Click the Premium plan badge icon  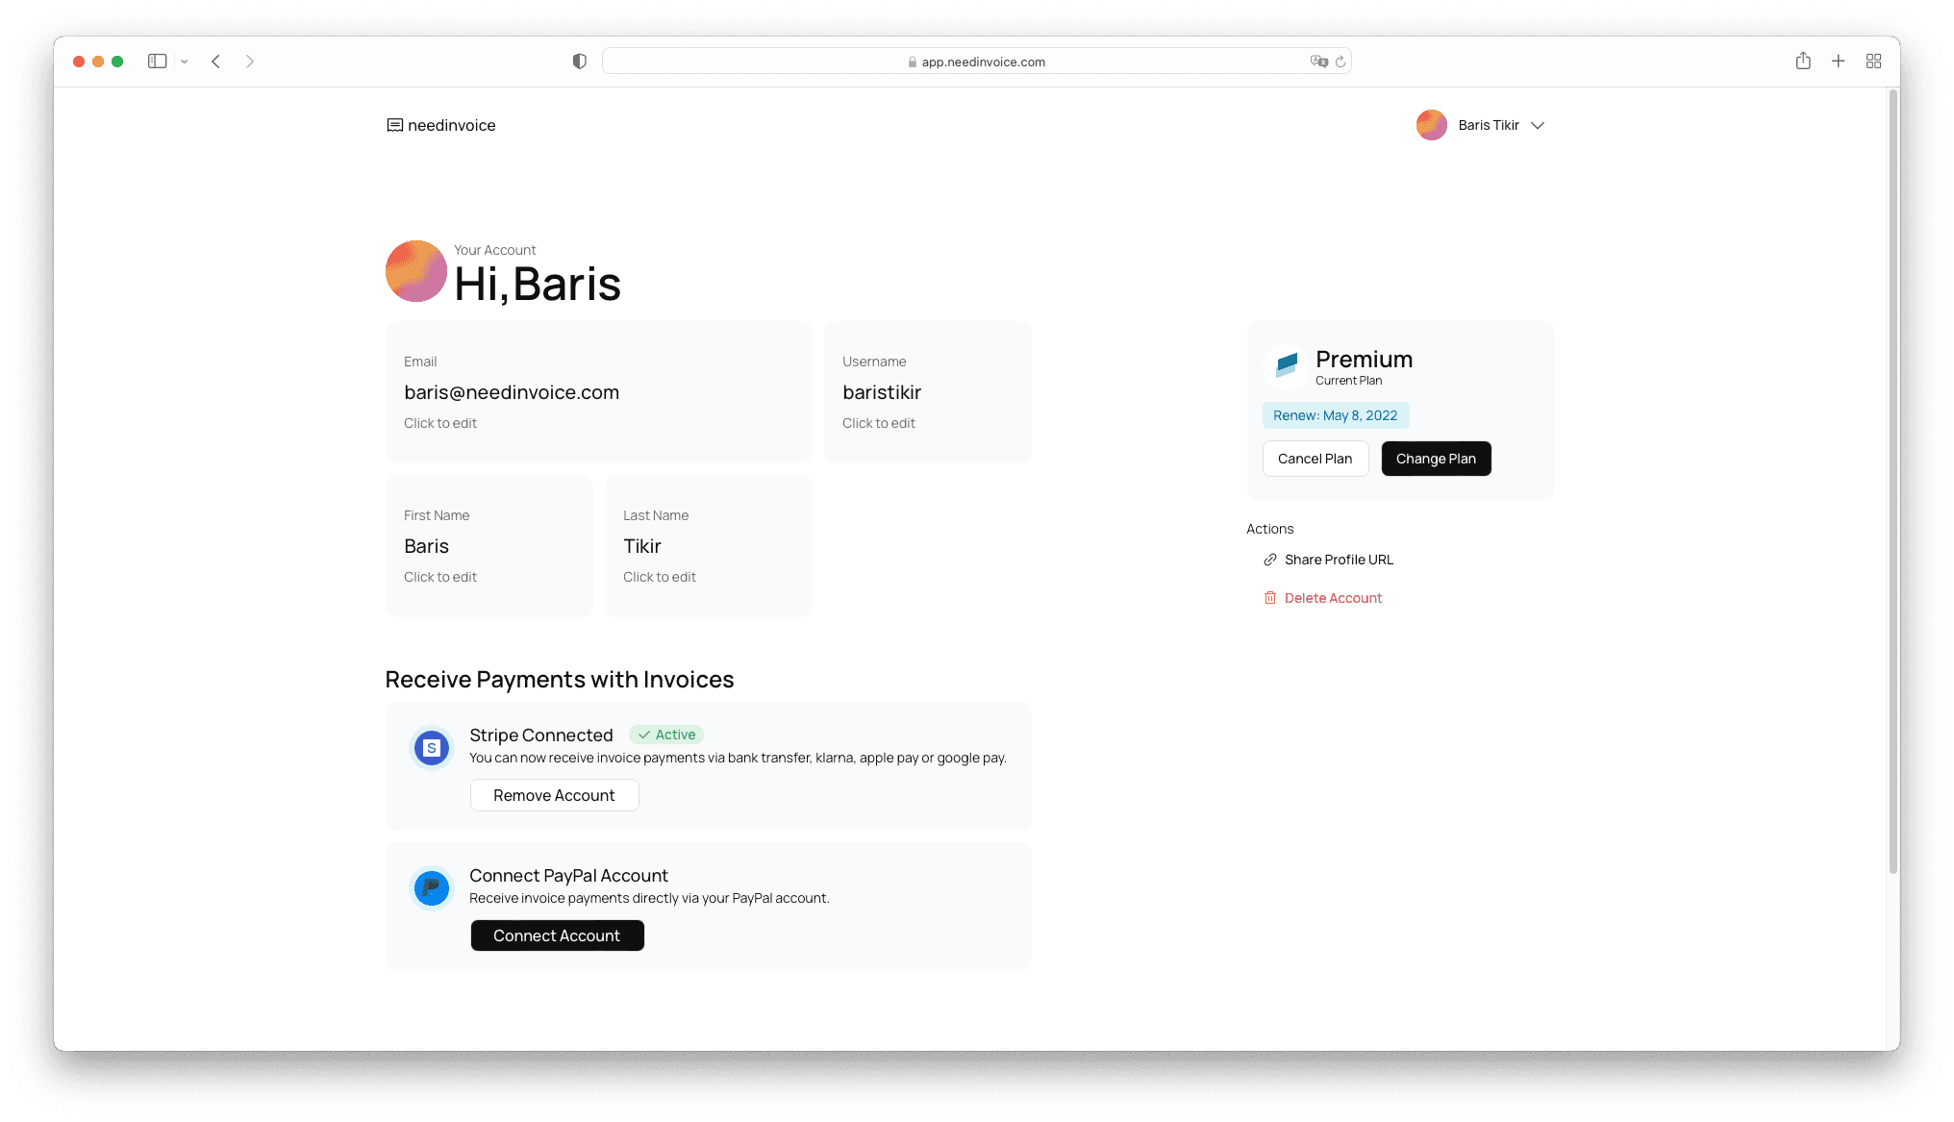pos(1287,363)
